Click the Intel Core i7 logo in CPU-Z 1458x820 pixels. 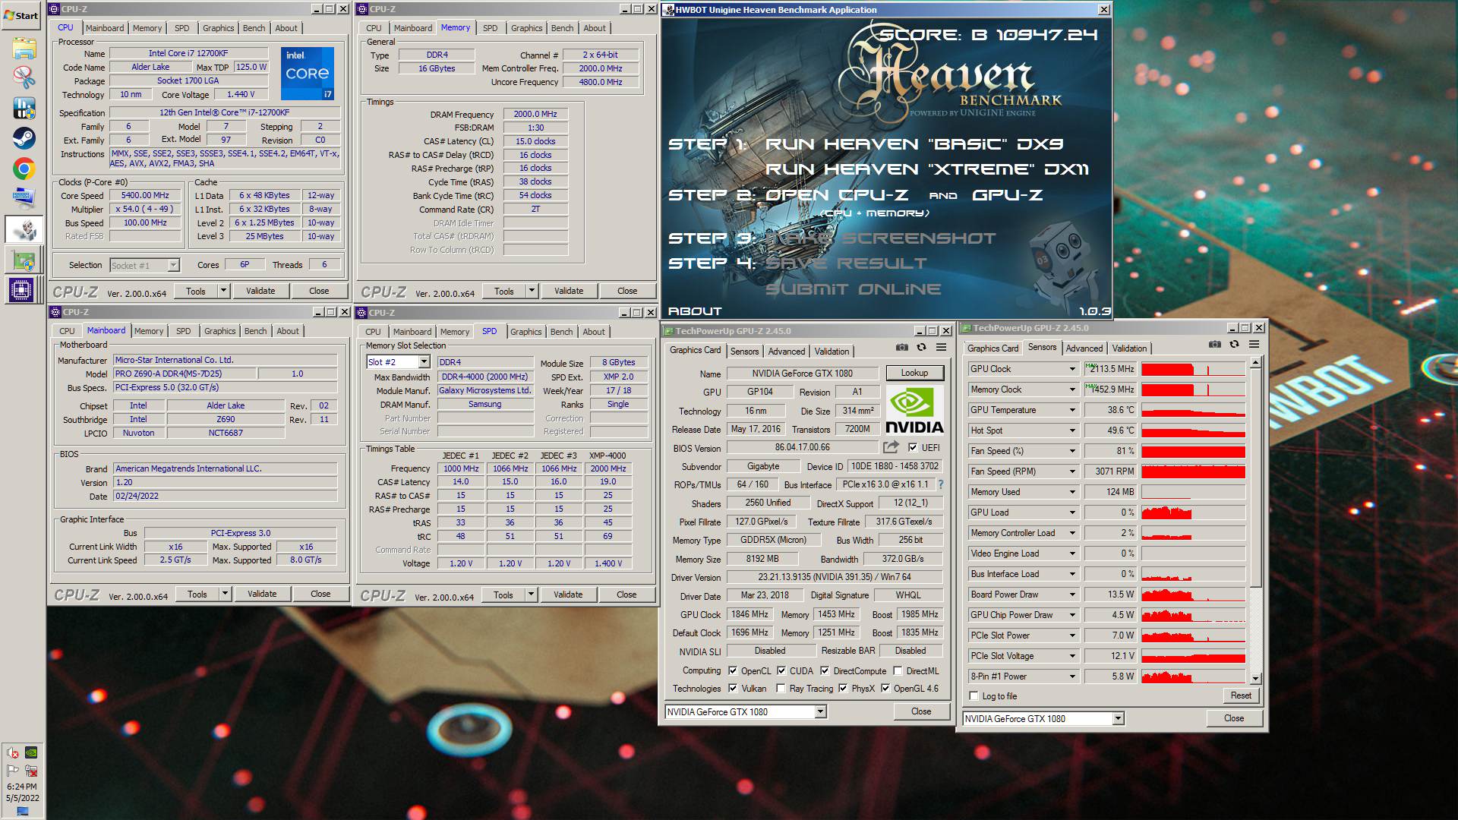tap(307, 74)
